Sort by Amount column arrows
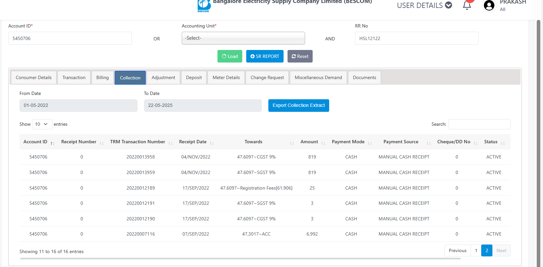 (x=323, y=143)
